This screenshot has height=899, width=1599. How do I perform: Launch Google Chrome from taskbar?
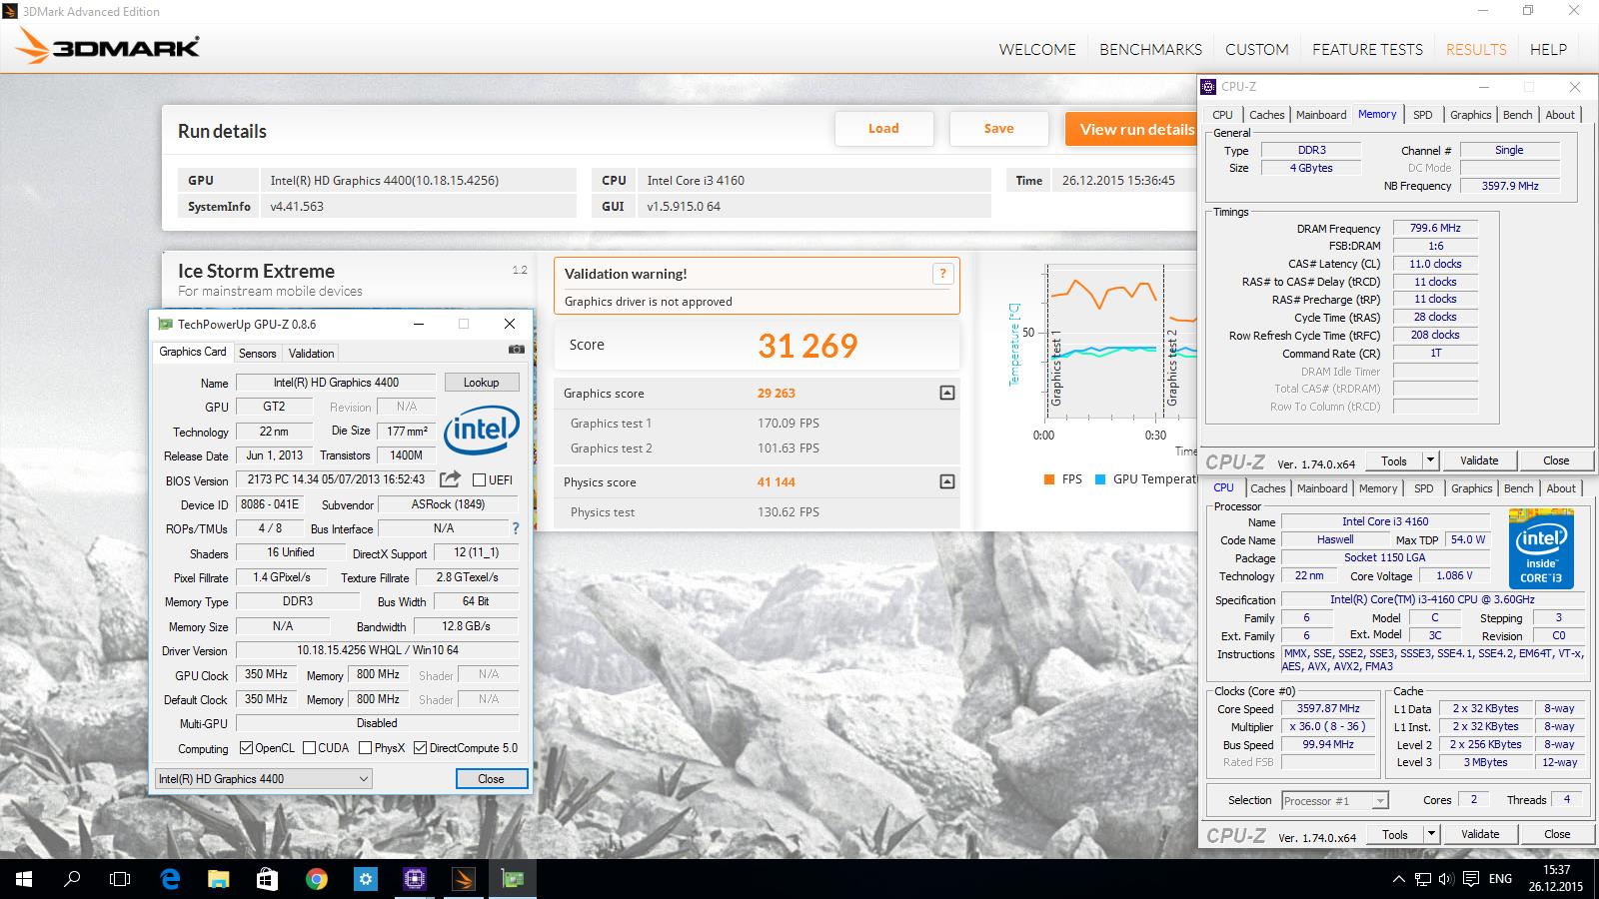tap(316, 879)
